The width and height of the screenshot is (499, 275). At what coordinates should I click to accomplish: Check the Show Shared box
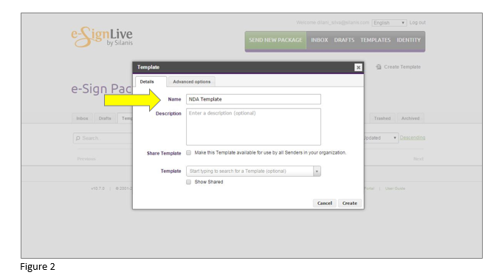[189, 182]
